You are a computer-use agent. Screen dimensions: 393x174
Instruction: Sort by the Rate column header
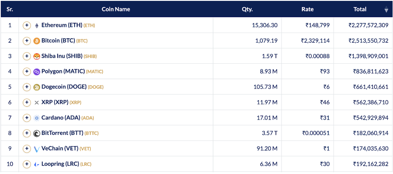click(308, 9)
